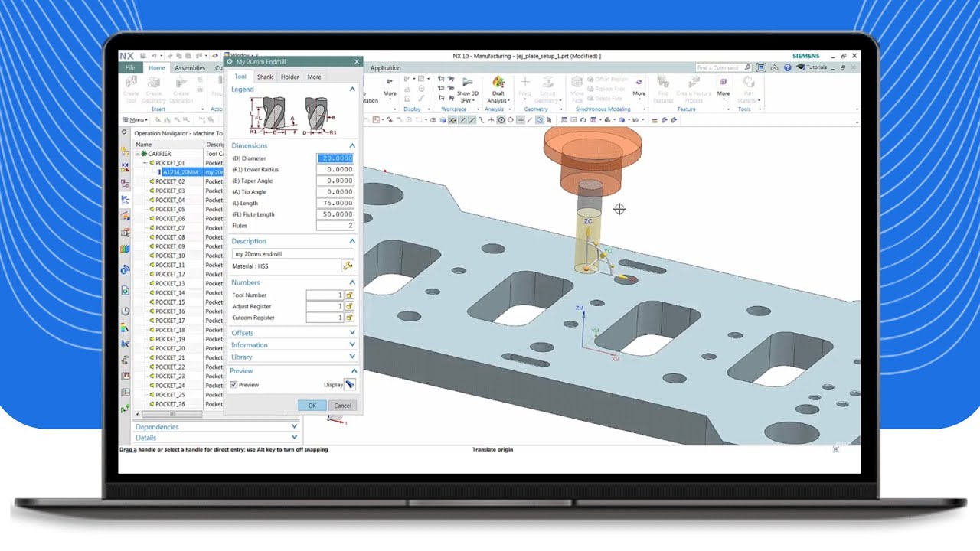Switch to the More tab in dialog
The height and width of the screenshot is (551, 980).
[314, 77]
